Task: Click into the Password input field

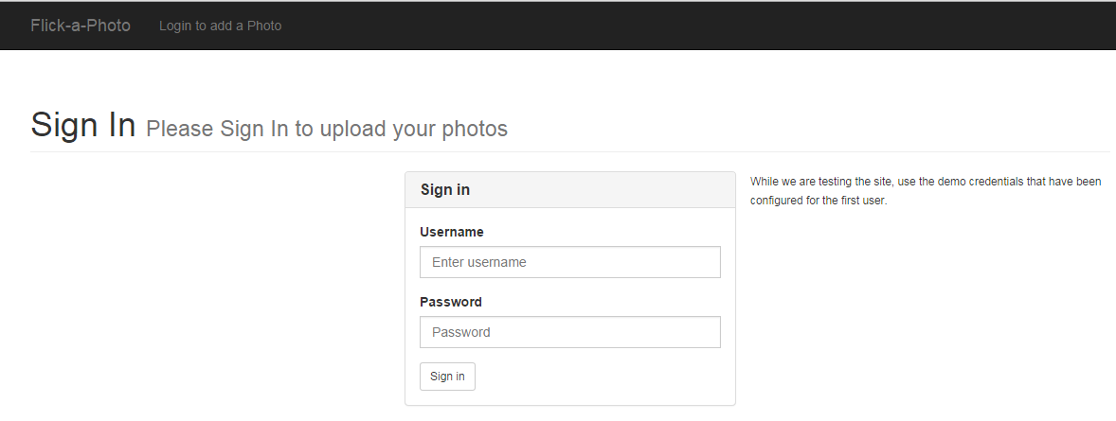Action: (x=569, y=332)
